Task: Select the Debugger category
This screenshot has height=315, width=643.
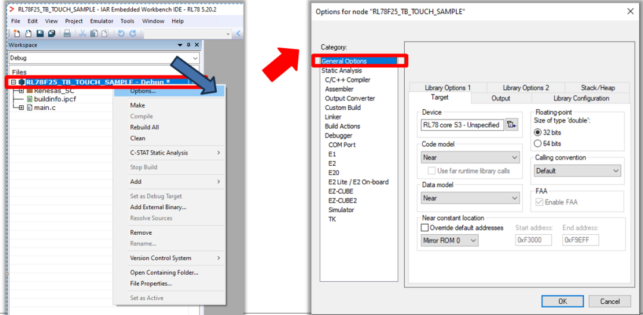Action: point(338,136)
